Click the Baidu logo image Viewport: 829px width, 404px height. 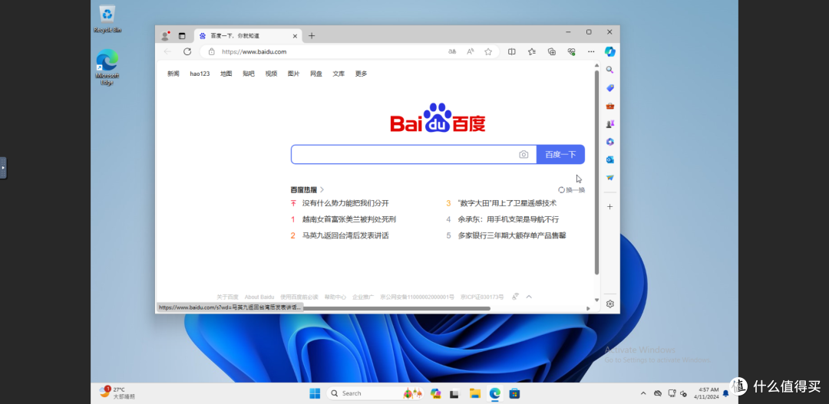click(x=438, y=117)
